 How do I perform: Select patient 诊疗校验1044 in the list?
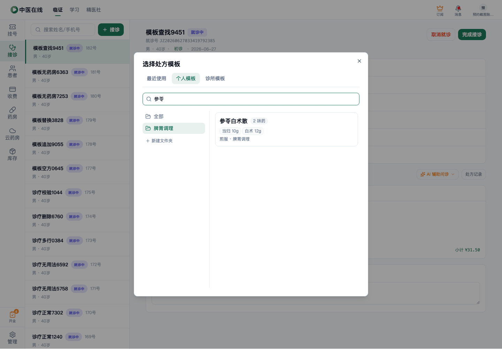tap(77, 196)
